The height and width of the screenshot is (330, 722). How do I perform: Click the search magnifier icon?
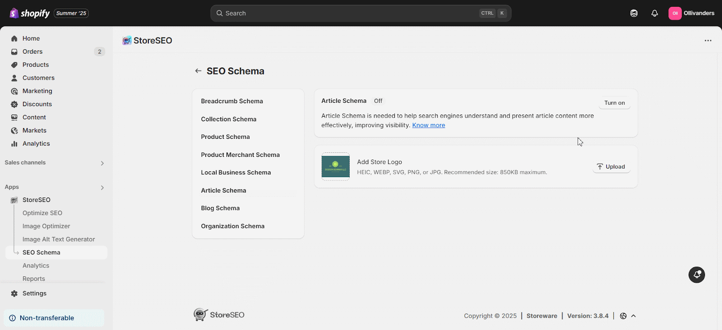pos(219,13)
